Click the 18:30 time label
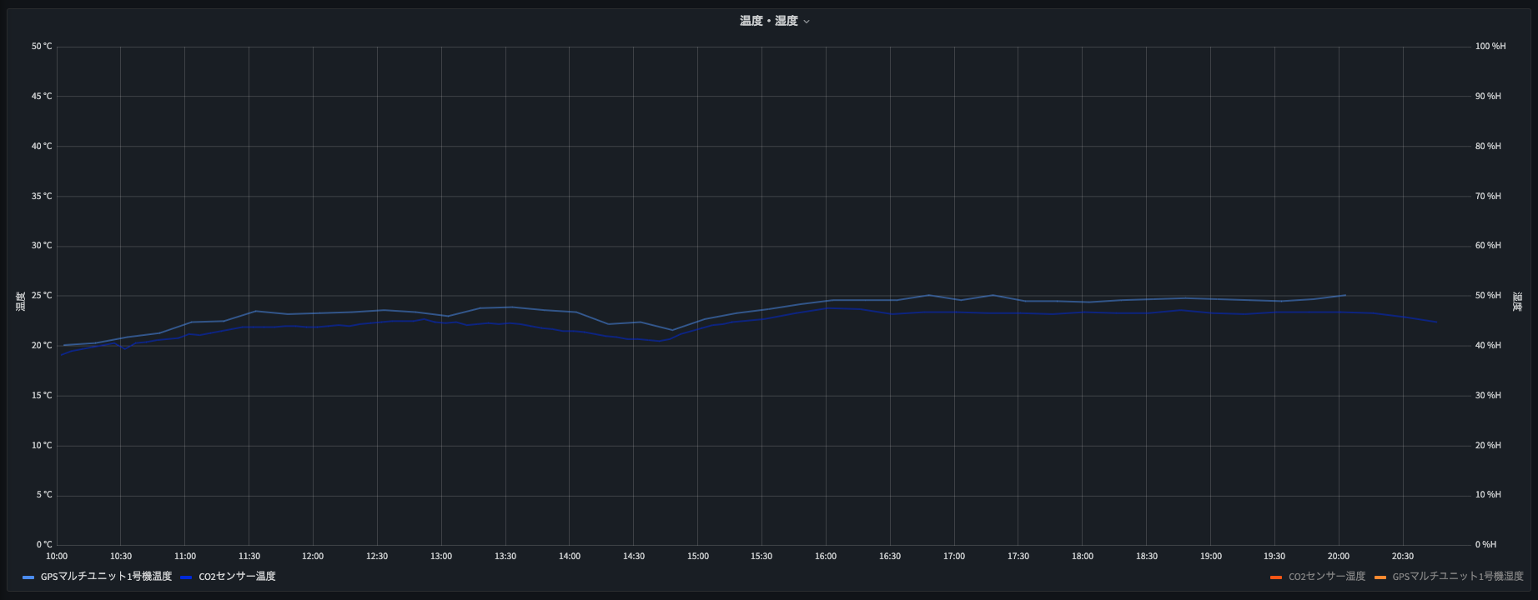The height and width of the screenshot is (600, 1538). pyautogui.click(x=1147, y=557)
